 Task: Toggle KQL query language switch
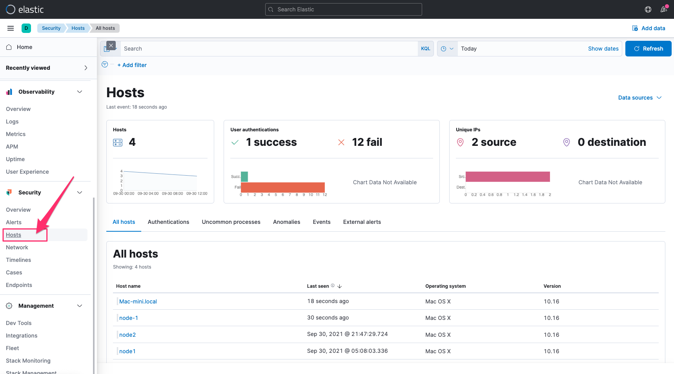(x=426, y=49)
